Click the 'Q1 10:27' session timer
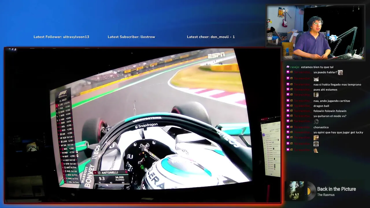 click(63, 100)
